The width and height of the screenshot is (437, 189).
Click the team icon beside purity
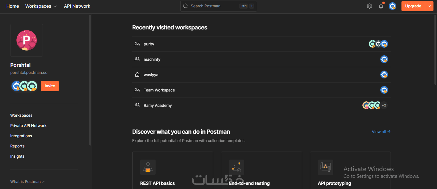(137, 44)
